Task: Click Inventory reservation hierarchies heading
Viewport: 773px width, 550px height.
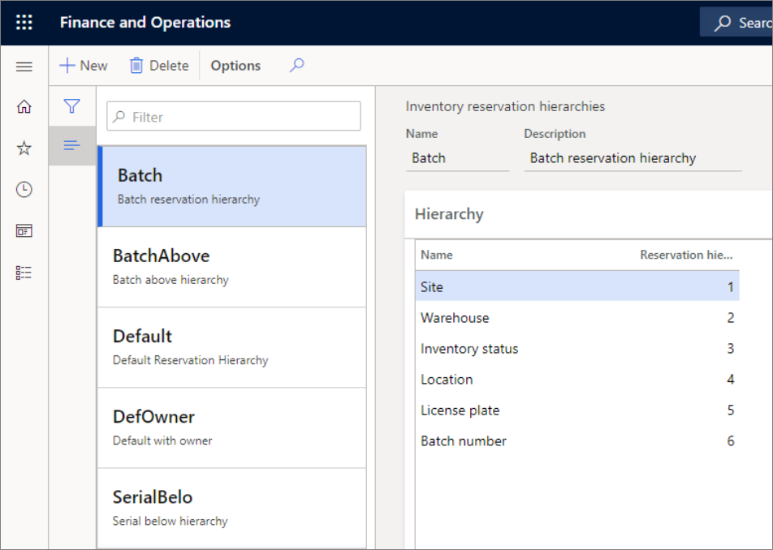Action: (x=505, y=106)
